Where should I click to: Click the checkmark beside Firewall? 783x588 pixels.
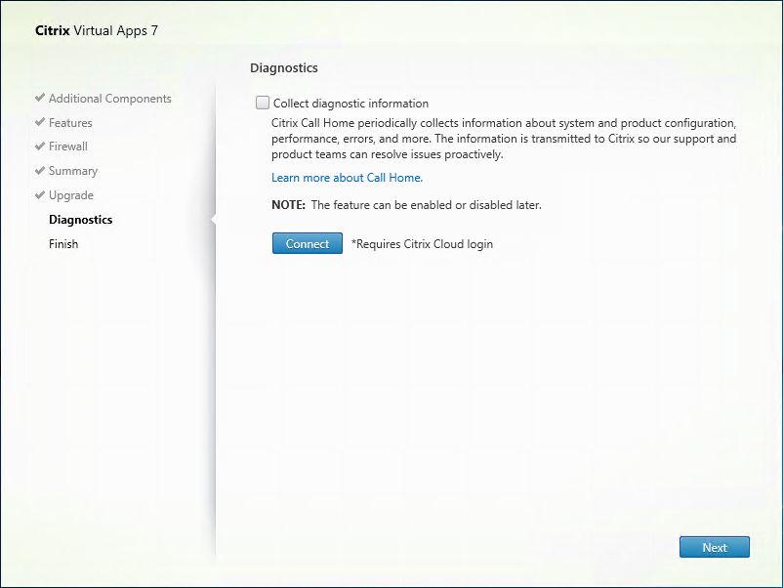click(40, 146)
